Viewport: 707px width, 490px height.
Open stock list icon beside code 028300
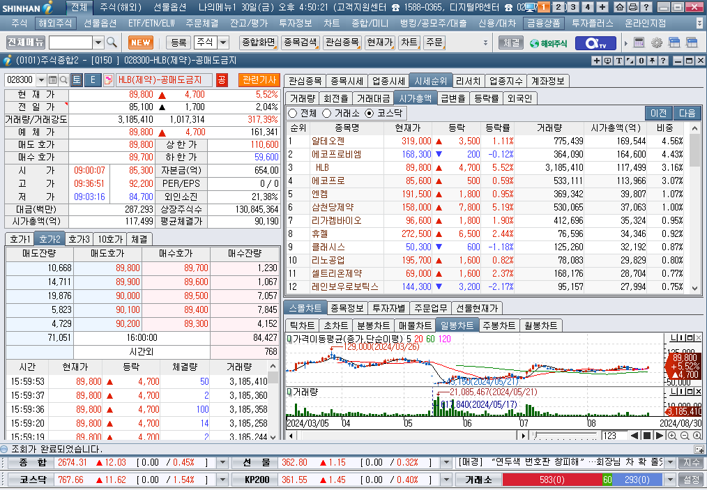53,80
